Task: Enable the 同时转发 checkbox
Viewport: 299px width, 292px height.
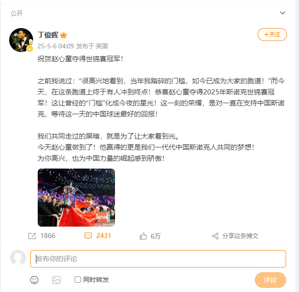Action: [x=78, y=280]
